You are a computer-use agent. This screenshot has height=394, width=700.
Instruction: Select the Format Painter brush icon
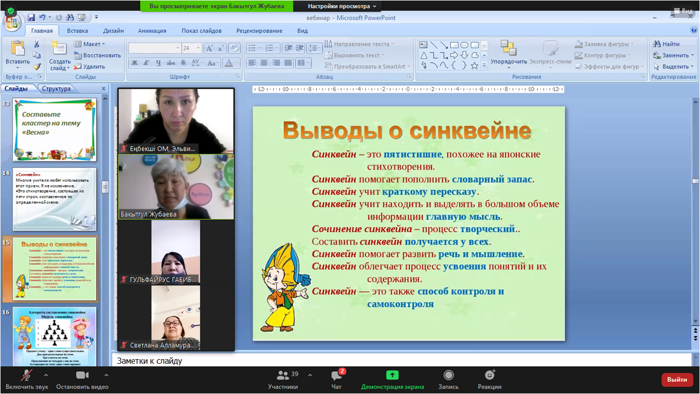coord(37,67)
